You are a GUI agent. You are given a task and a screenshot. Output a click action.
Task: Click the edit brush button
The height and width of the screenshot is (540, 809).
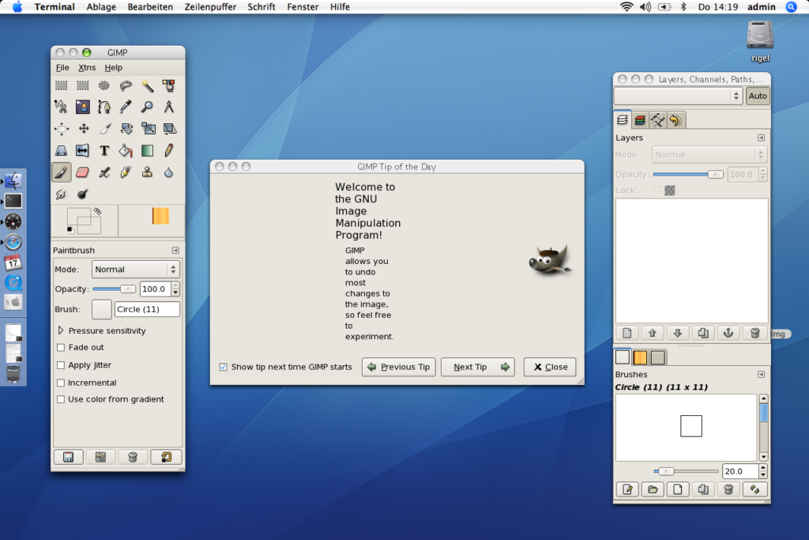[627, 489]
